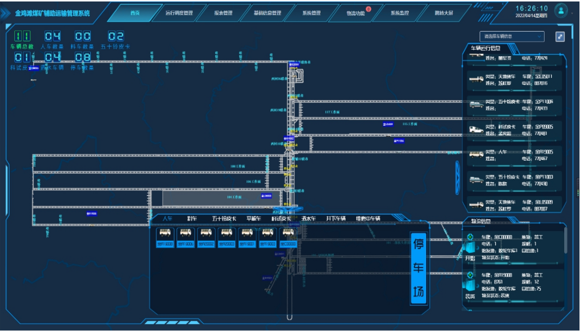
Task: Select the last parked vehicle icon 金C00000
Action: coord(288,233)
